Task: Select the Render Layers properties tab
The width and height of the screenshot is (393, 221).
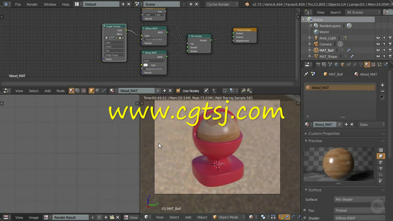Action: tap(324, 65)
